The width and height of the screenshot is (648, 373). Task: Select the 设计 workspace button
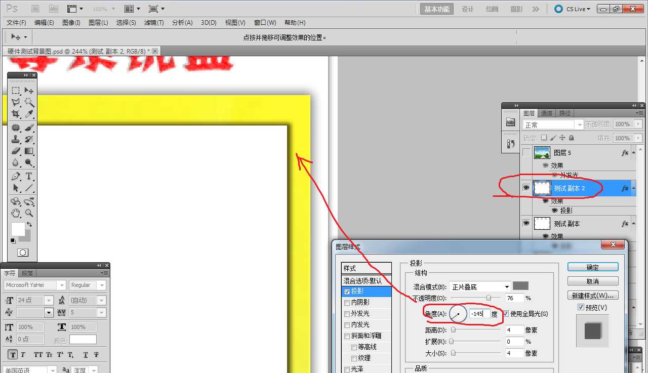[x=467, y=9]
